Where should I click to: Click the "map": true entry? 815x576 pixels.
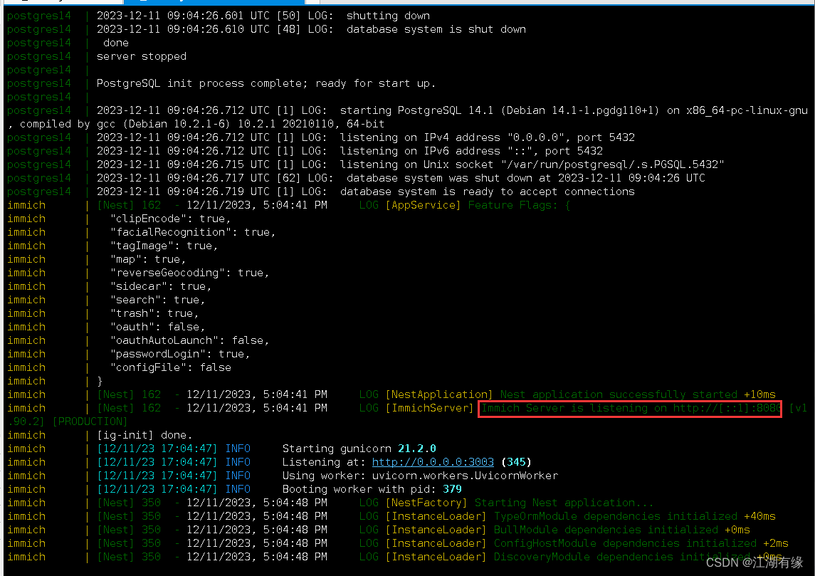click(x=148, y=259)
